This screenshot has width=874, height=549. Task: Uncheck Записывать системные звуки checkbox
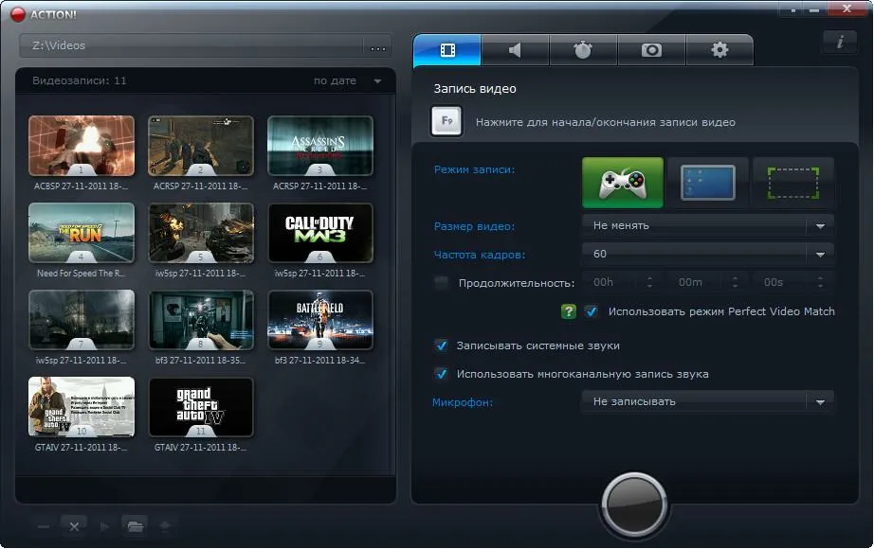441,345
